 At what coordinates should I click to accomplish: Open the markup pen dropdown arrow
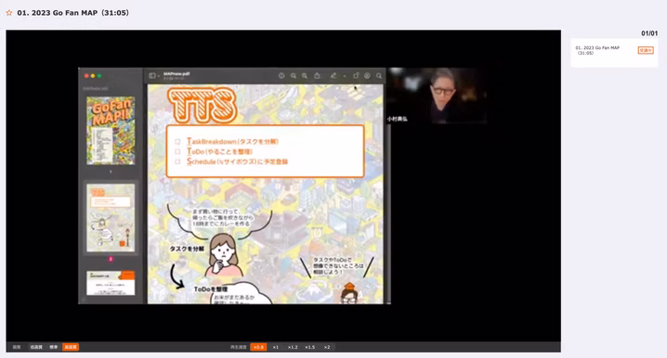coord(344,76)
